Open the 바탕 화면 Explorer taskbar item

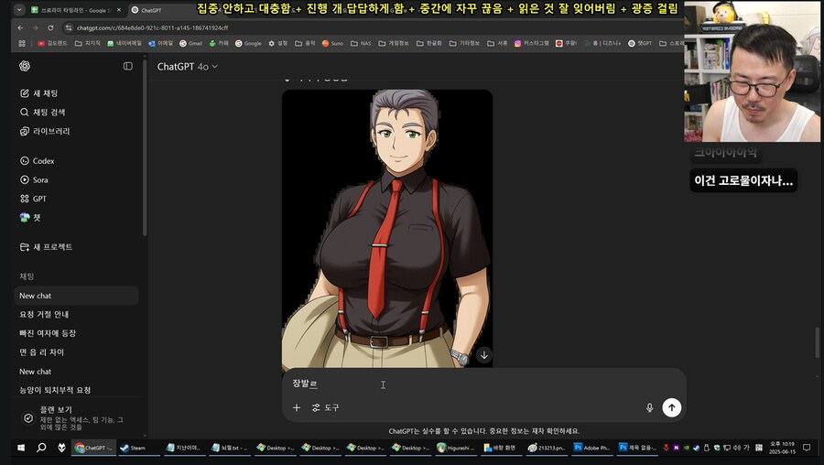pyautogui.click(x=500, y=448)
